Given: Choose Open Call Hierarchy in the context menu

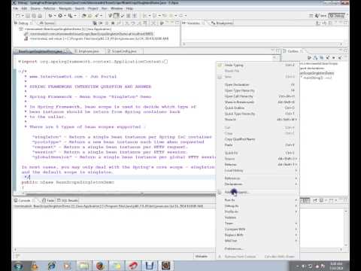Looking at the screenshot, I should [258, 96].
